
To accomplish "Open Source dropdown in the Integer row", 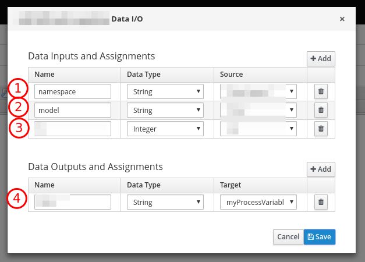I will pos(258,129).
